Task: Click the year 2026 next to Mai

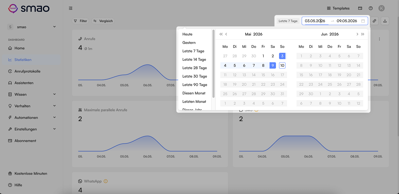Action: pyautogui.click(x=258, y=34)
